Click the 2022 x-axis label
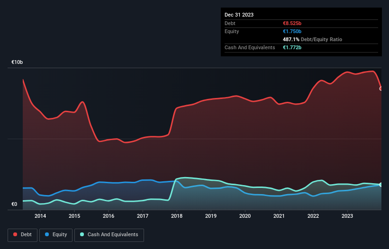Screen dimensions: 389x249 [x=313, y=216]
